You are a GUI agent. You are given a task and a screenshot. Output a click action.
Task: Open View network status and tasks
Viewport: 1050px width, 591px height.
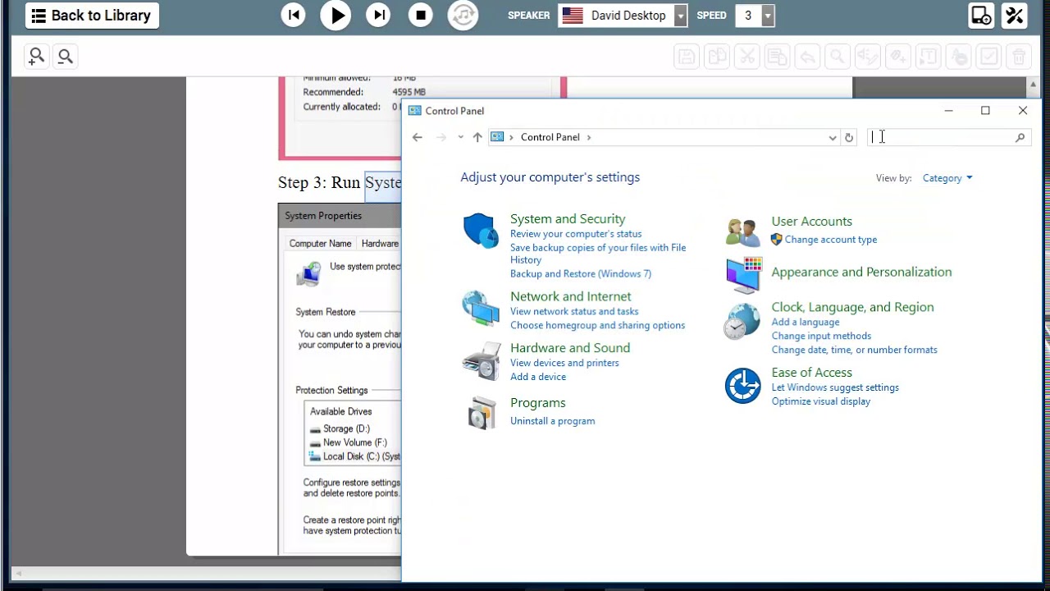tap(574, 312)
